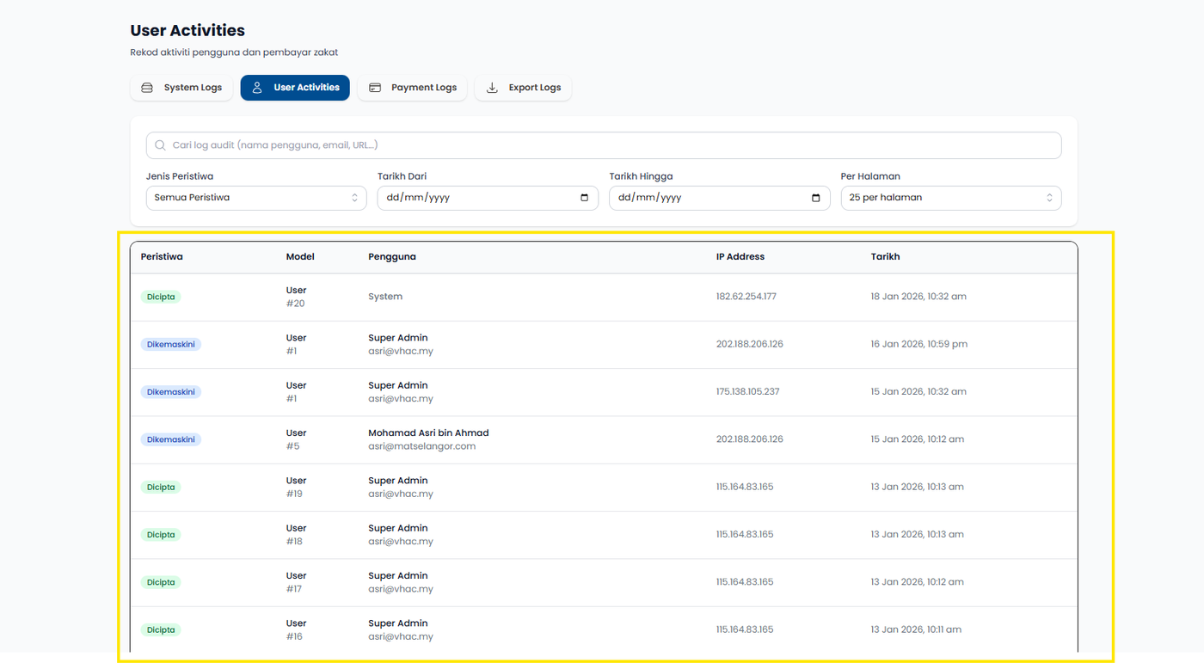Click email asri@matselangor.com in the table
The height and width of the screenshot is (663, 1204).
pyautogui.click(x=421, y=446)
